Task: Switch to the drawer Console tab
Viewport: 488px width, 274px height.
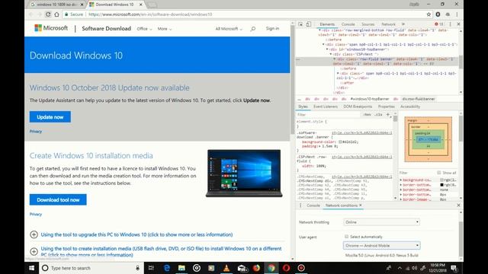Action: pos(313,205)
